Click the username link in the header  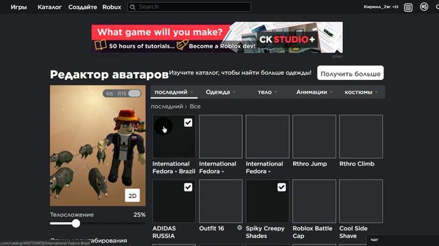[x=381, y=7]
